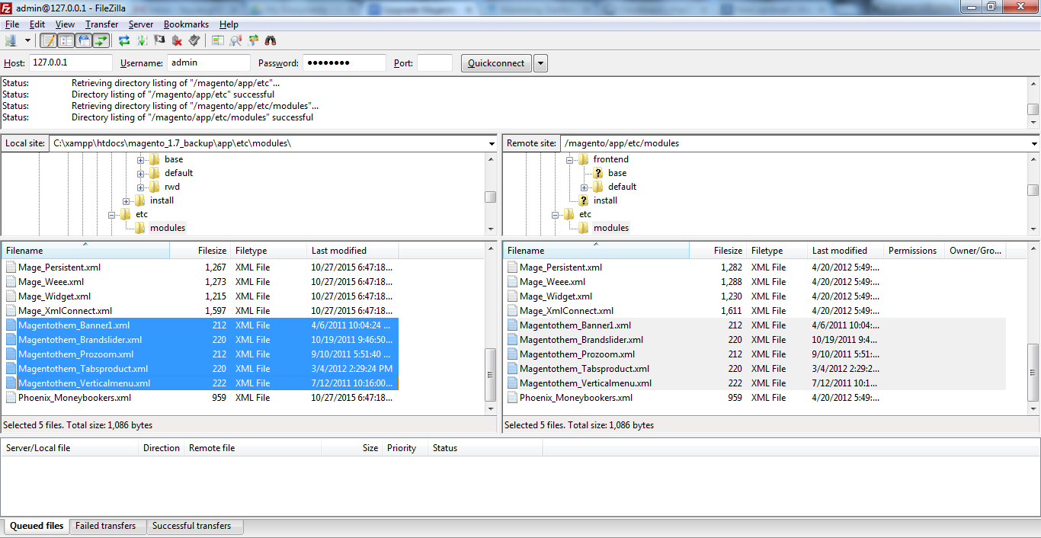Select remote Mage_Widget.xml file row
Screen dimensions: 1041x538
coord(754,296)
